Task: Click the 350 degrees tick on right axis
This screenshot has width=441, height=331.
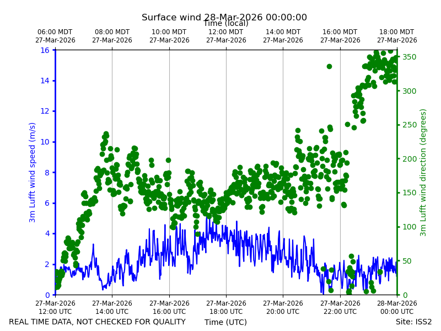Action: click(409, 57)
